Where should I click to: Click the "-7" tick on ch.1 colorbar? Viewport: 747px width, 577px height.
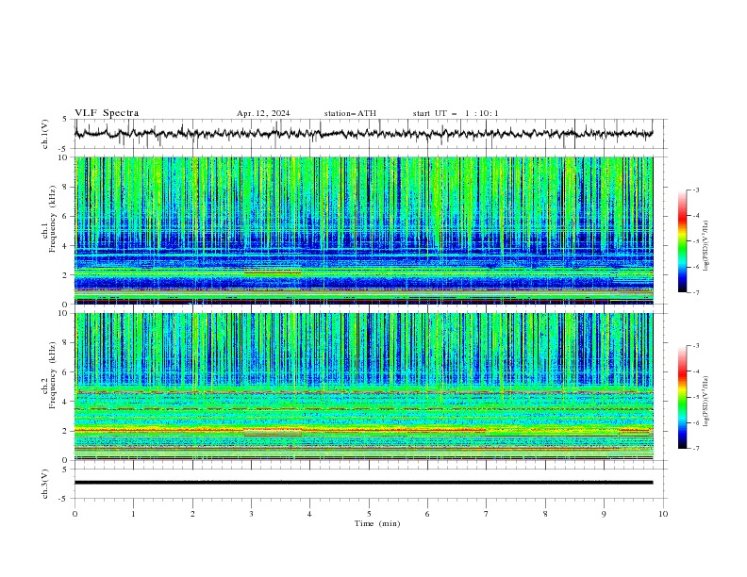point(695,292)
